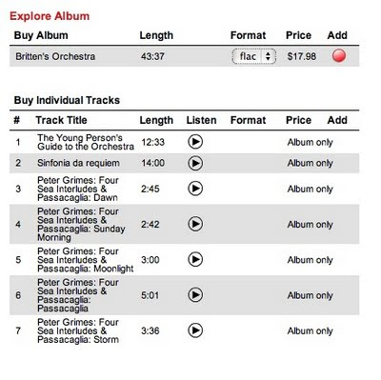Play the Sunday Morning track preview
Screen dimensions: 381x380
(195, 224)
